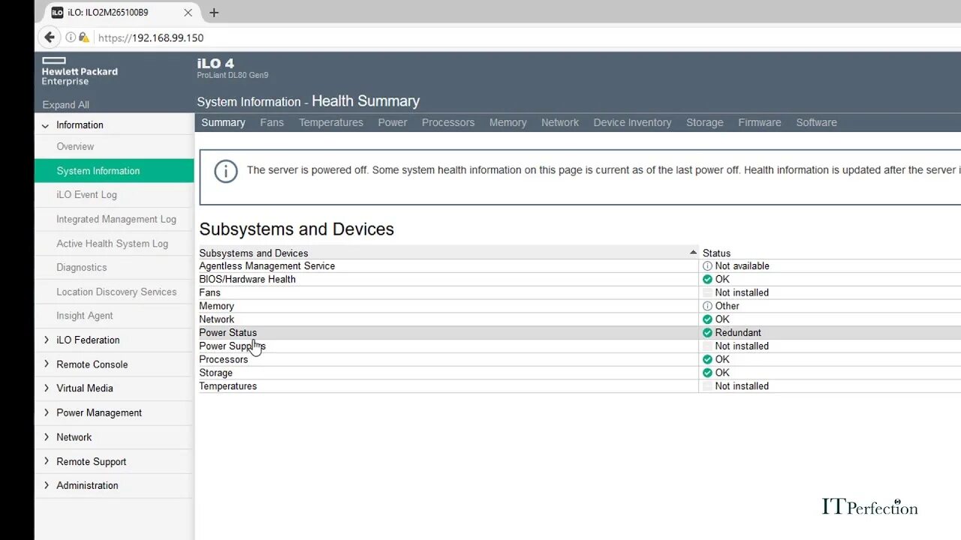961x540 pixels.
Task: Switch to the Storage tab
Action: (705, 122)
